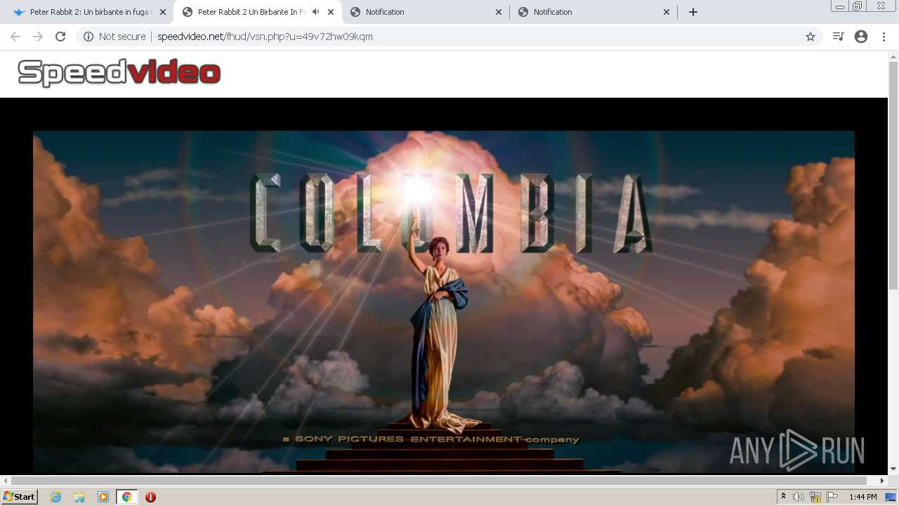Viewport: 899px width, 506px height.
Task: Open the red Opera taskbar icon
Action: point(150,497)
